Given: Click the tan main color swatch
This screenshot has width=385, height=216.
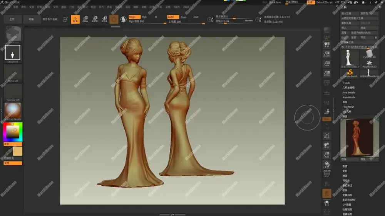Looking at the screenshot, I should pyautogui.click(x=17, y=151).
